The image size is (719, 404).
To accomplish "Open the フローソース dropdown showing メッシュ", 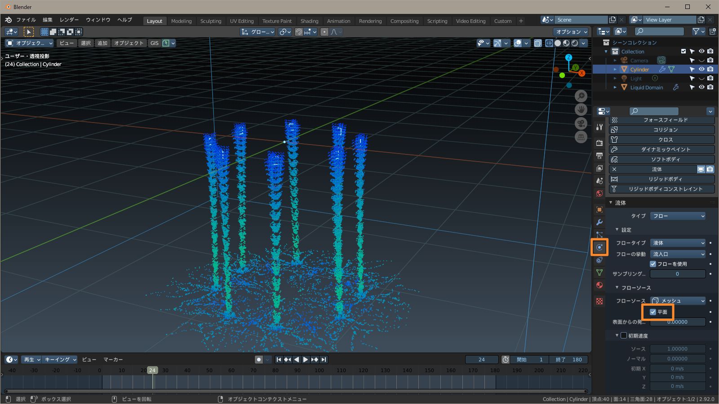I will (x=678, y=301).
